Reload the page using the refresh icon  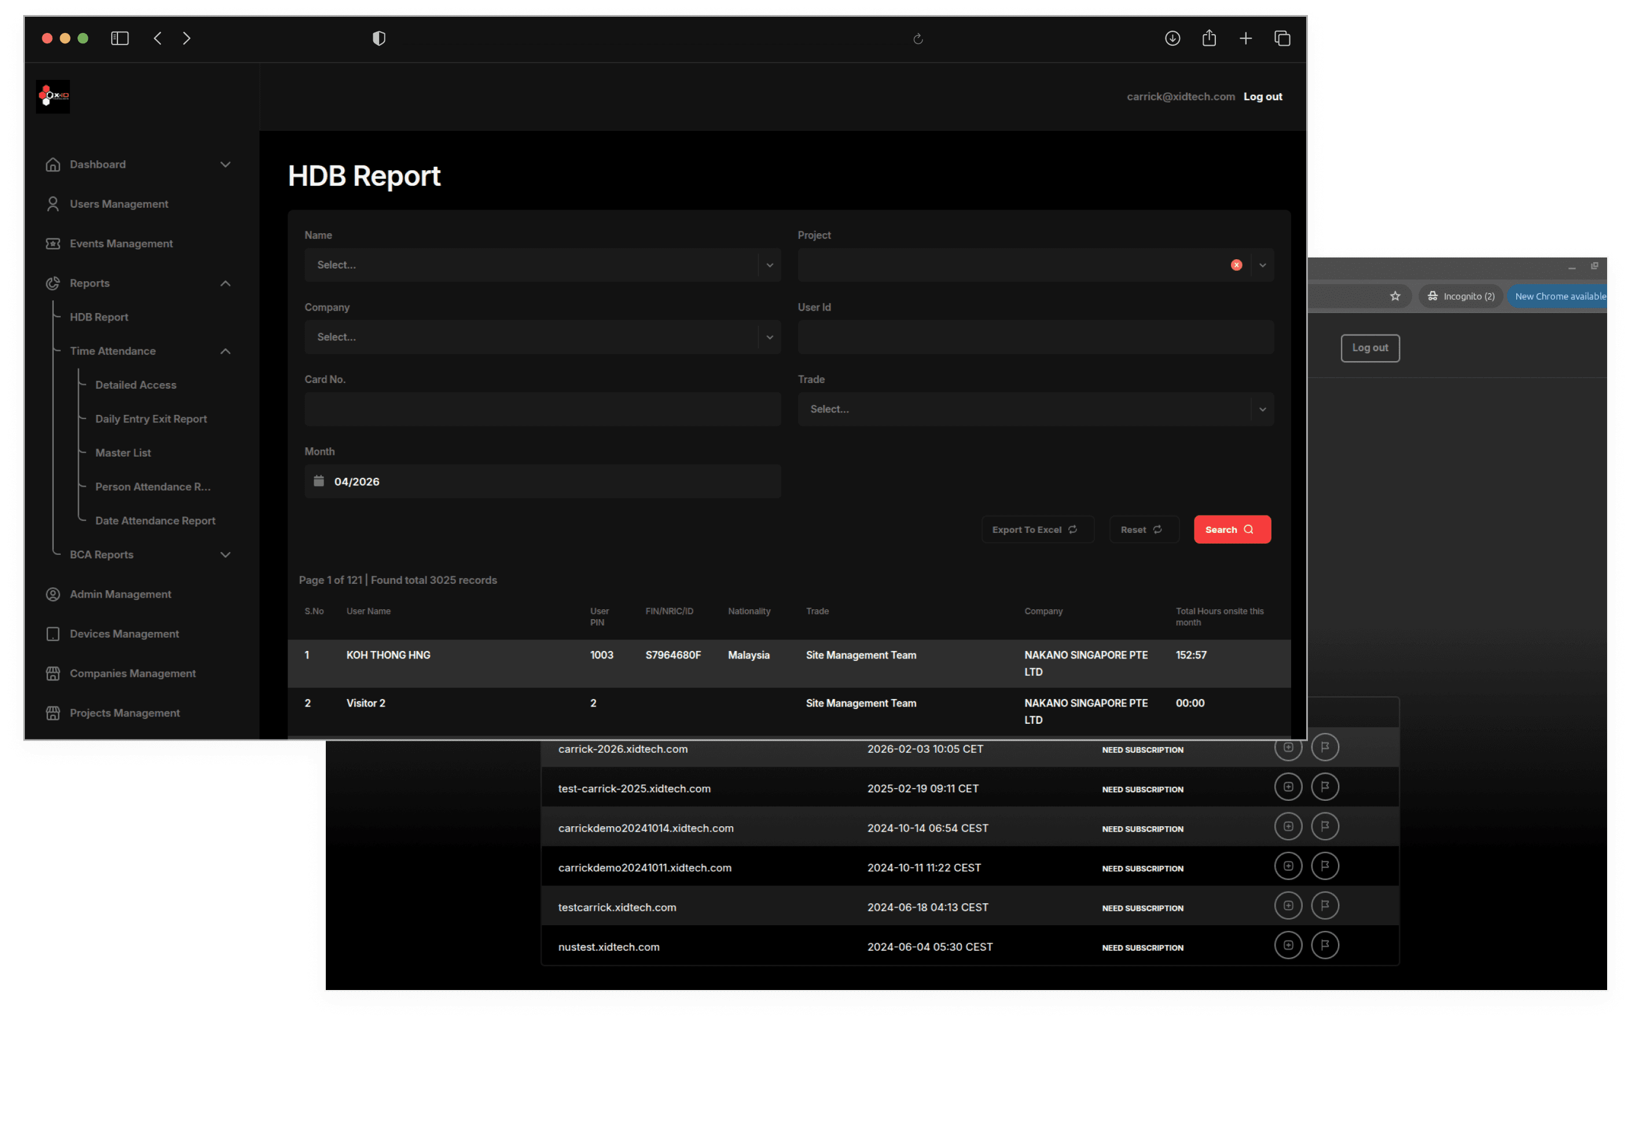click(918, 39)
